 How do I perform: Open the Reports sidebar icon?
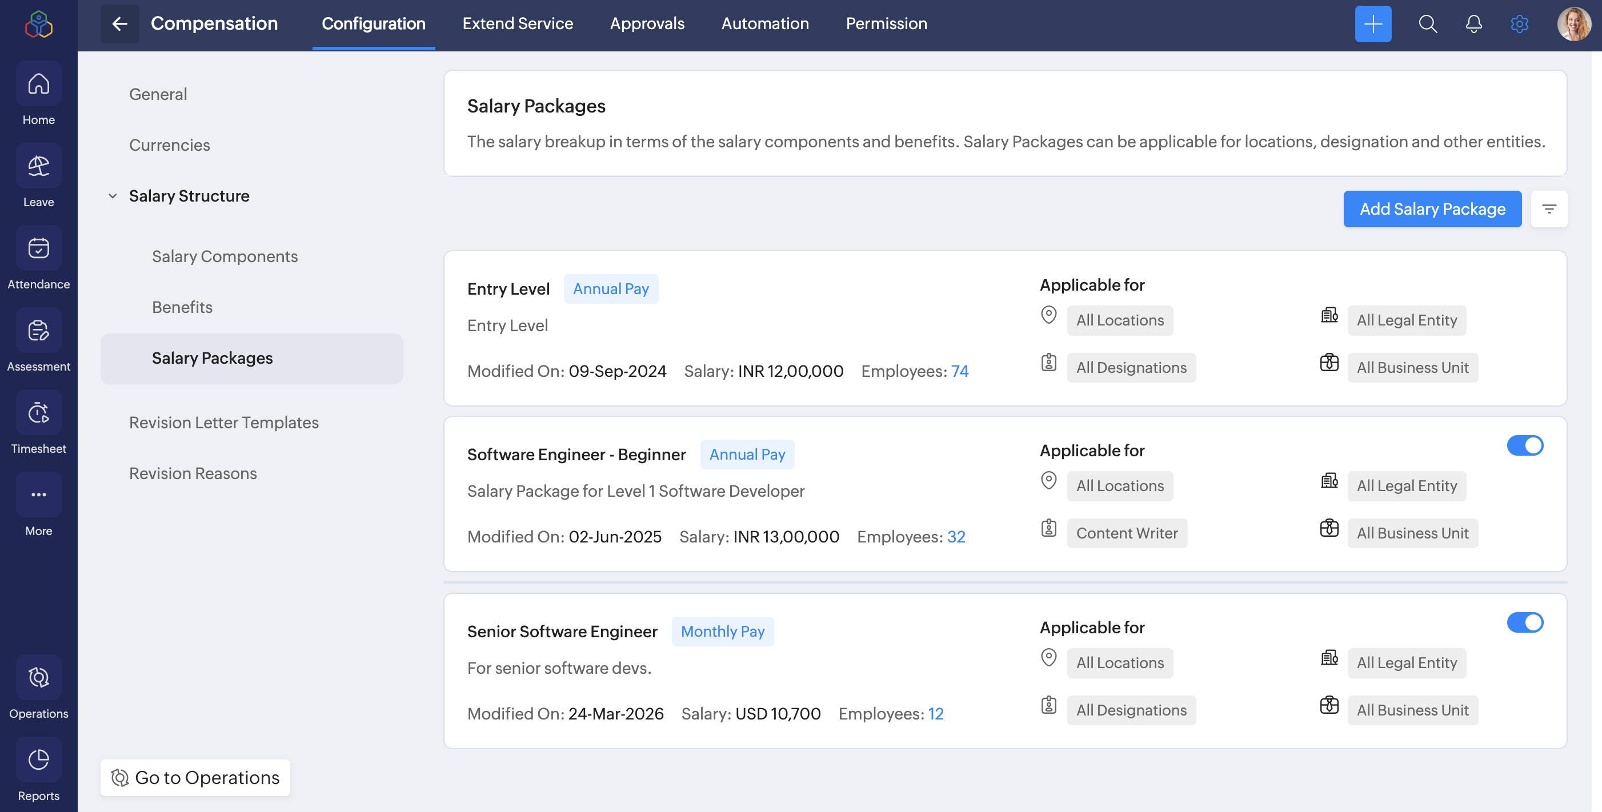coord(38,760)
